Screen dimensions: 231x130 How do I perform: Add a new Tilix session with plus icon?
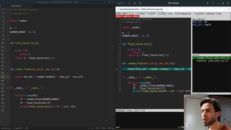pyautogui.click(x=129, y=3)
